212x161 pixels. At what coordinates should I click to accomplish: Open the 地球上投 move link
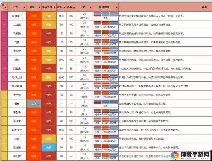tap(17, 77)
